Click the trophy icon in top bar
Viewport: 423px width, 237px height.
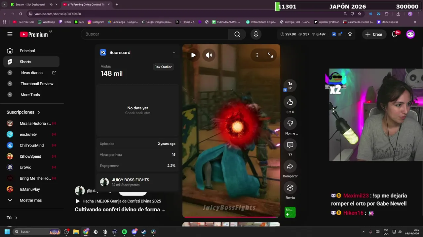point(350,34)
